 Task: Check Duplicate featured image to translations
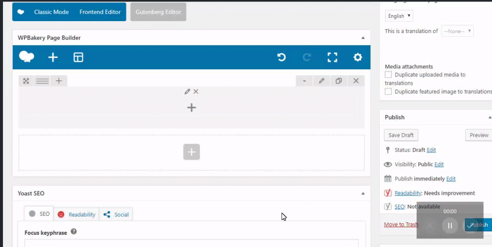pyautogui.click(x=388, y=92)
